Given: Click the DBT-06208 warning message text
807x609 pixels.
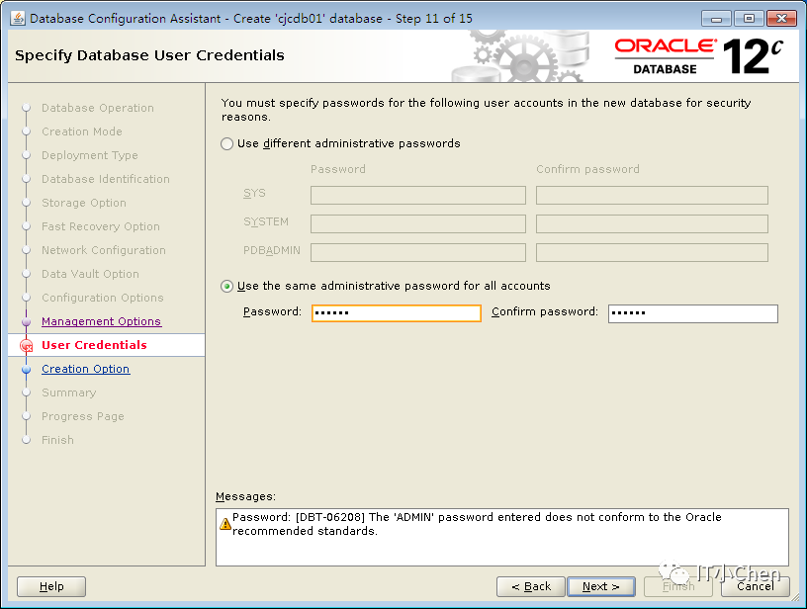Looking at the screenshot, I should point(477,524).
